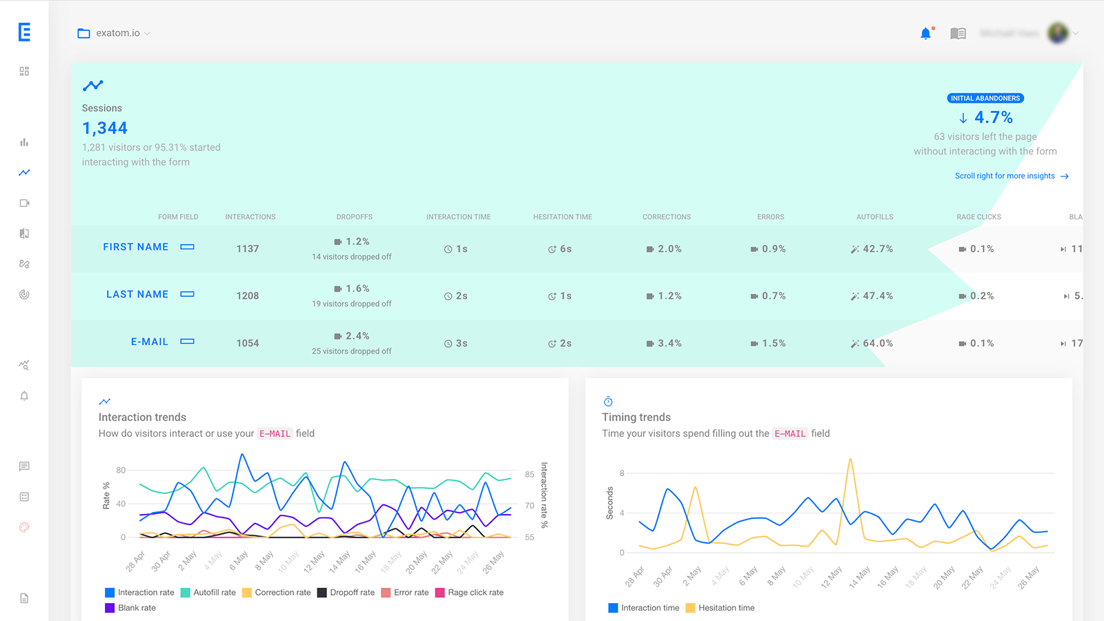
Task: Open the session recordings camera icon
Action: (x=24, y=203)
